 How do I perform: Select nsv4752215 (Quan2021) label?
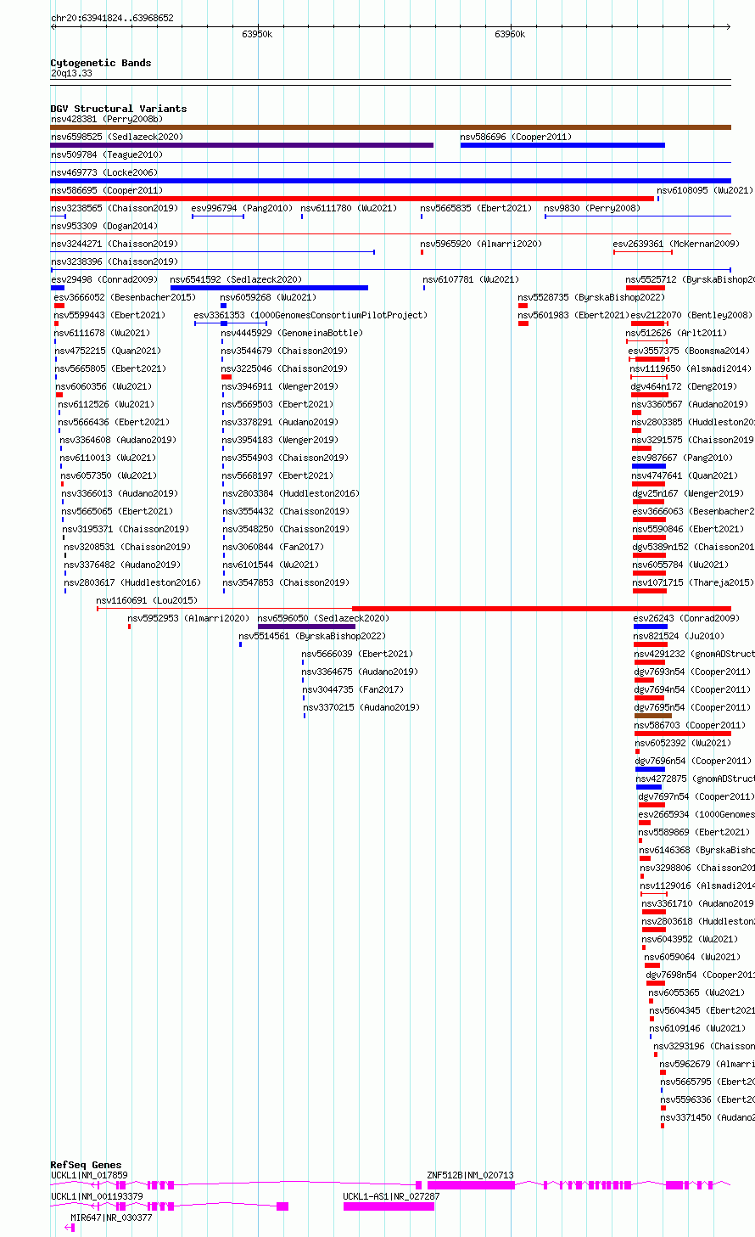pyautogui.click(x=108, y=351)
